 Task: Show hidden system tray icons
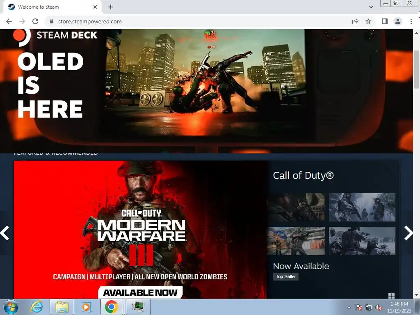(349, 307)
